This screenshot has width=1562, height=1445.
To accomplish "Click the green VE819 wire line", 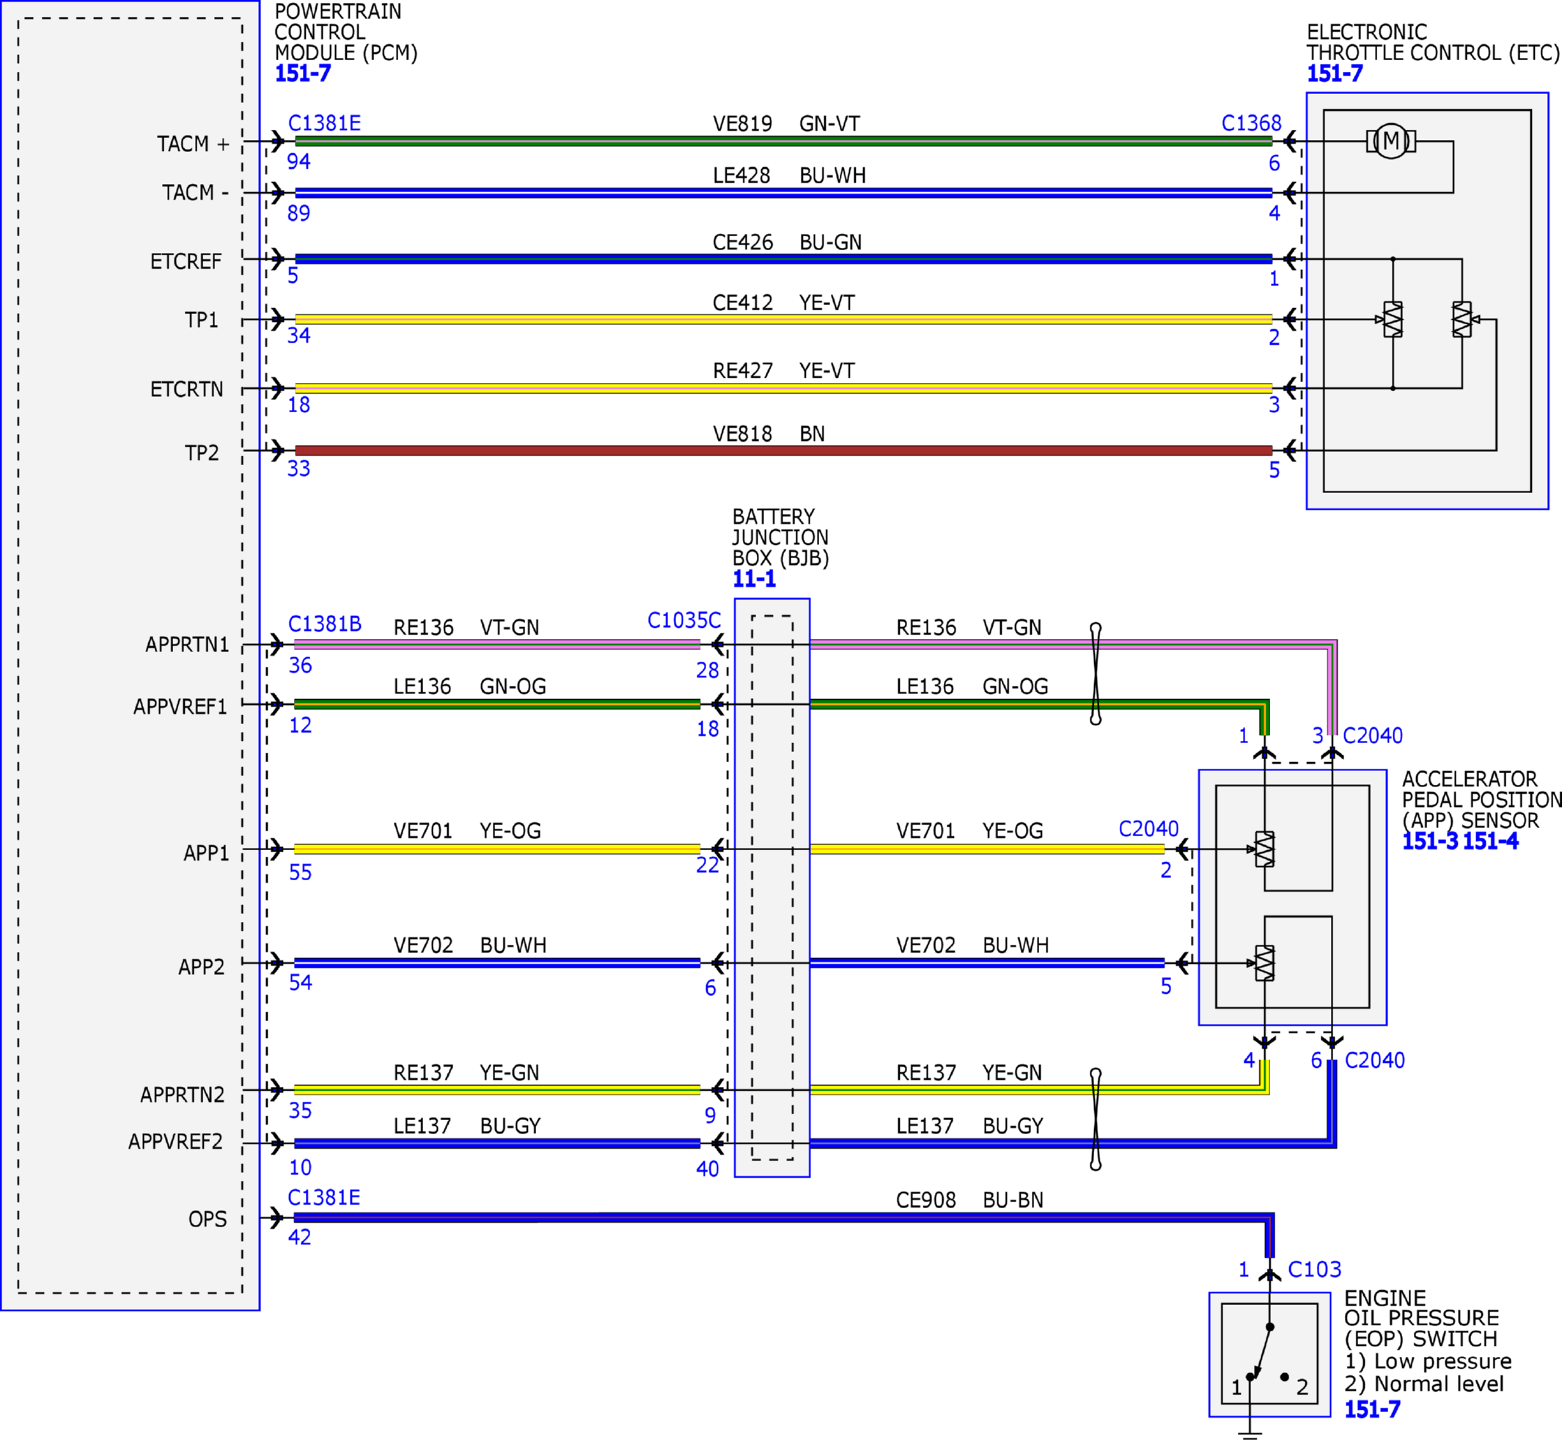I will pyautogui.click(x=783, y=142).
